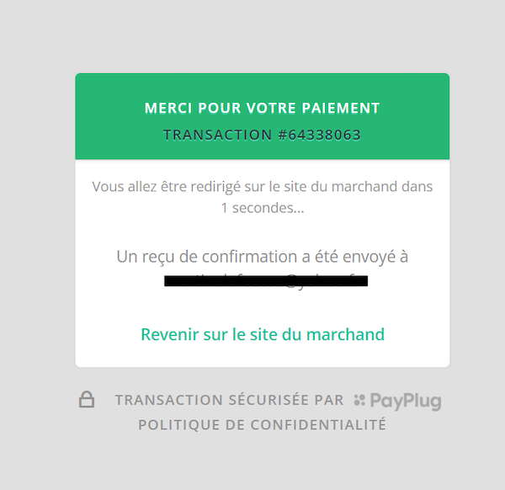Click the word TRANSACTION in the green header
This screenshot has height=490, width=505.
218,135
